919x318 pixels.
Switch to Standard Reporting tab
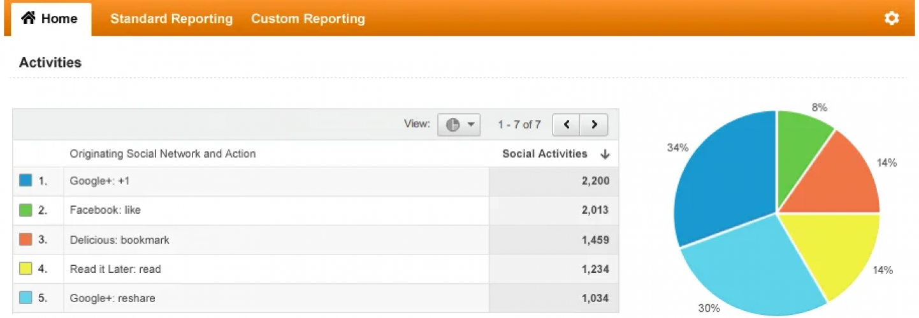pyautogui.click(x=171, y=18)
